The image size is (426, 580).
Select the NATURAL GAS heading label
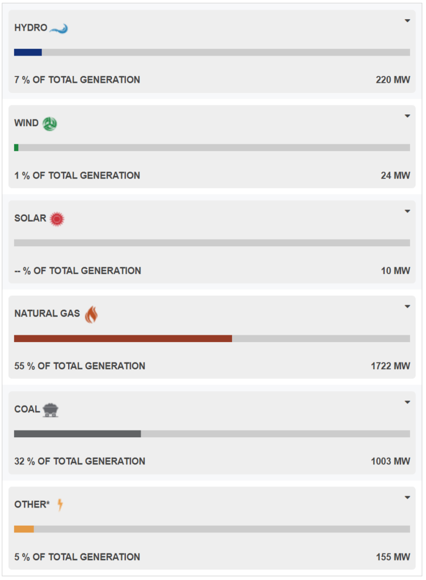(47, 313)
